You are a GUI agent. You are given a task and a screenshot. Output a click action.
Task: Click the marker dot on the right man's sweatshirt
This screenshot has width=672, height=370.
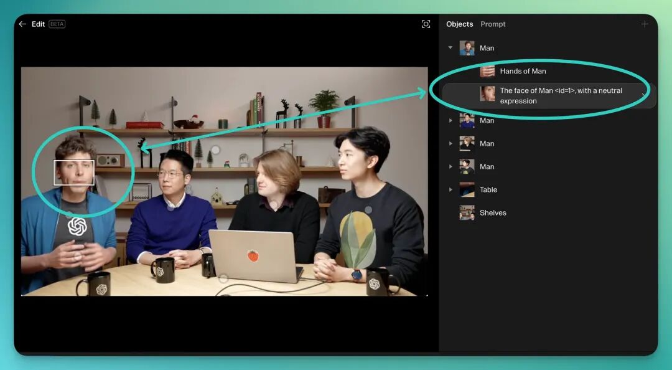(x=368, y=211)
